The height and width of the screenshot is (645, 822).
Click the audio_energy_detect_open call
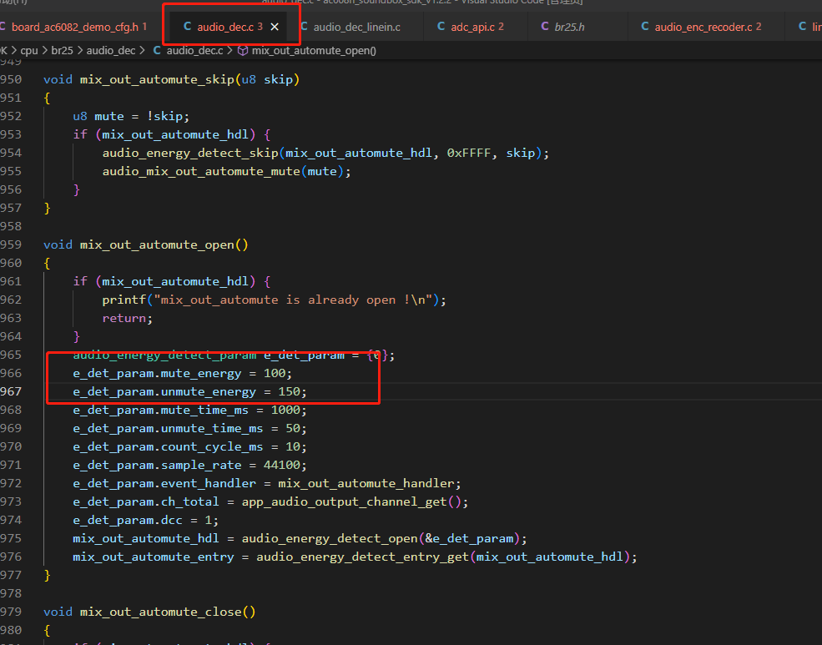330,538
